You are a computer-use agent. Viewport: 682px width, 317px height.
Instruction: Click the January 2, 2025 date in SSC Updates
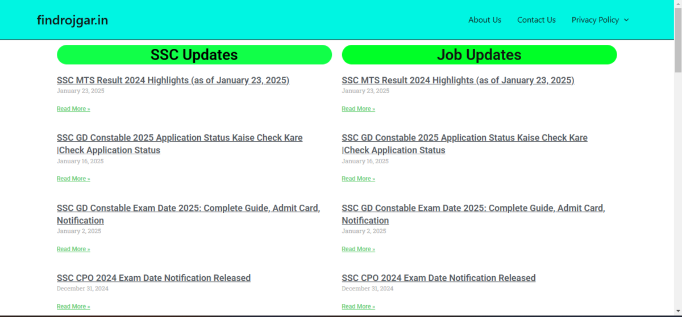click(79, 231)
